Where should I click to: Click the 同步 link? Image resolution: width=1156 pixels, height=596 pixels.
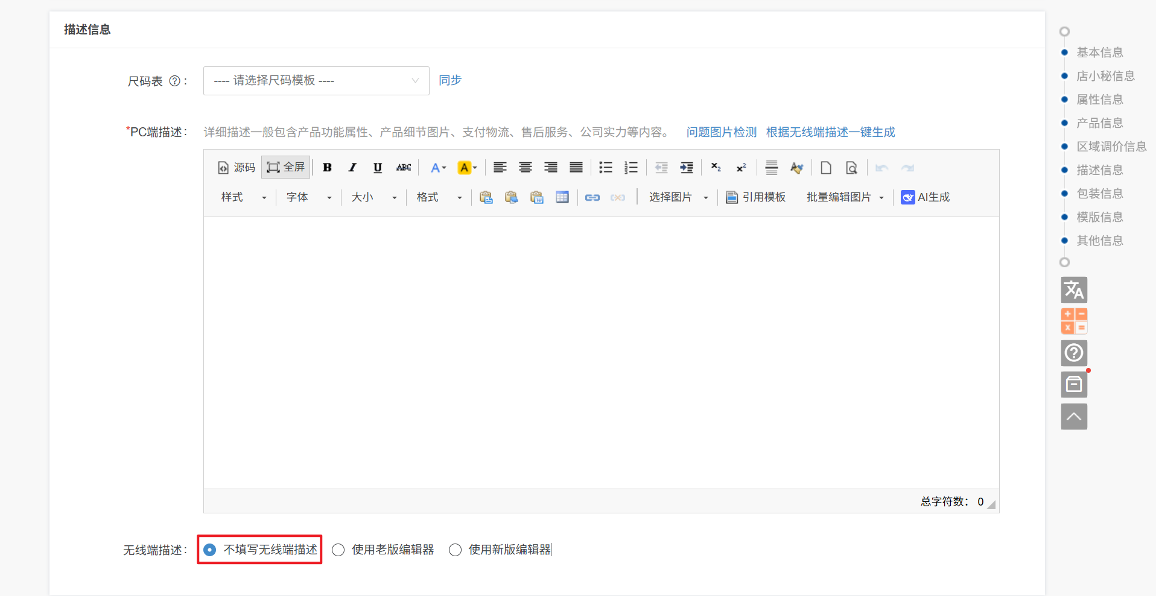[449, 80]
